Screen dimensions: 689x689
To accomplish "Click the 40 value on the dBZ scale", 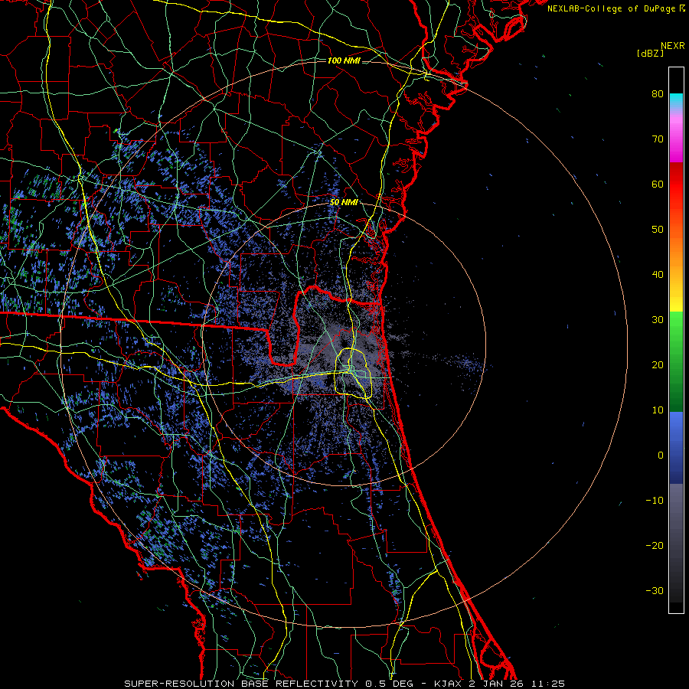I will [658, 275].
